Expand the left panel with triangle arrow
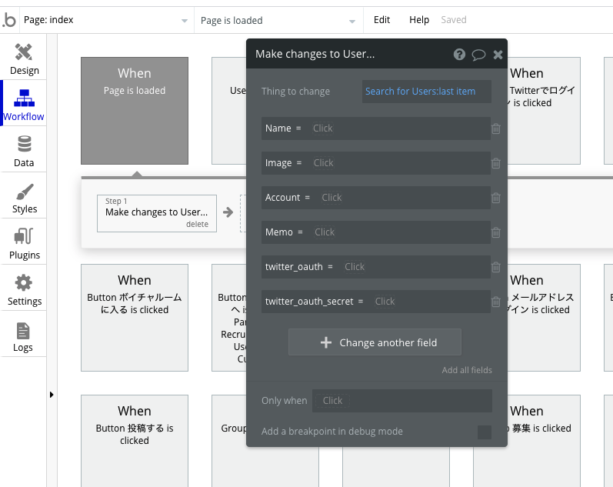Image resolution: width=613 pixels, height=487 pixels. pos(52,395)
